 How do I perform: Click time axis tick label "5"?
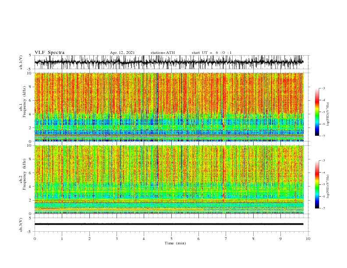click(171, 239)
